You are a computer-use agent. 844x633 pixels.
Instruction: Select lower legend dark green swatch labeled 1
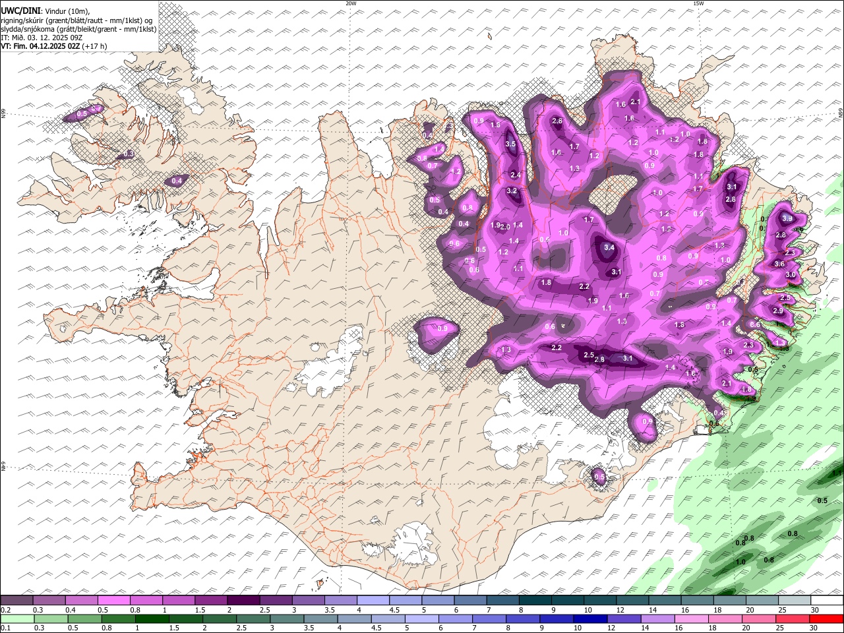(x=152, y=618)
